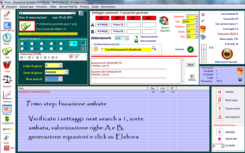
Task: Enable the Condizionamenti disattivati checkbox
Action: click(102, 49)
